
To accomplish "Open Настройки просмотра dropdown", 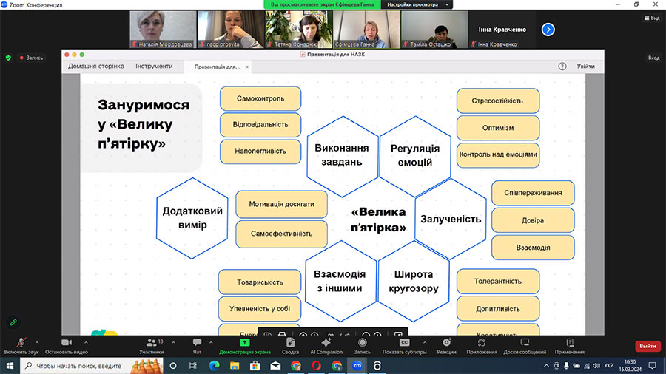I will pyautogui.click(x=417, y=4).
